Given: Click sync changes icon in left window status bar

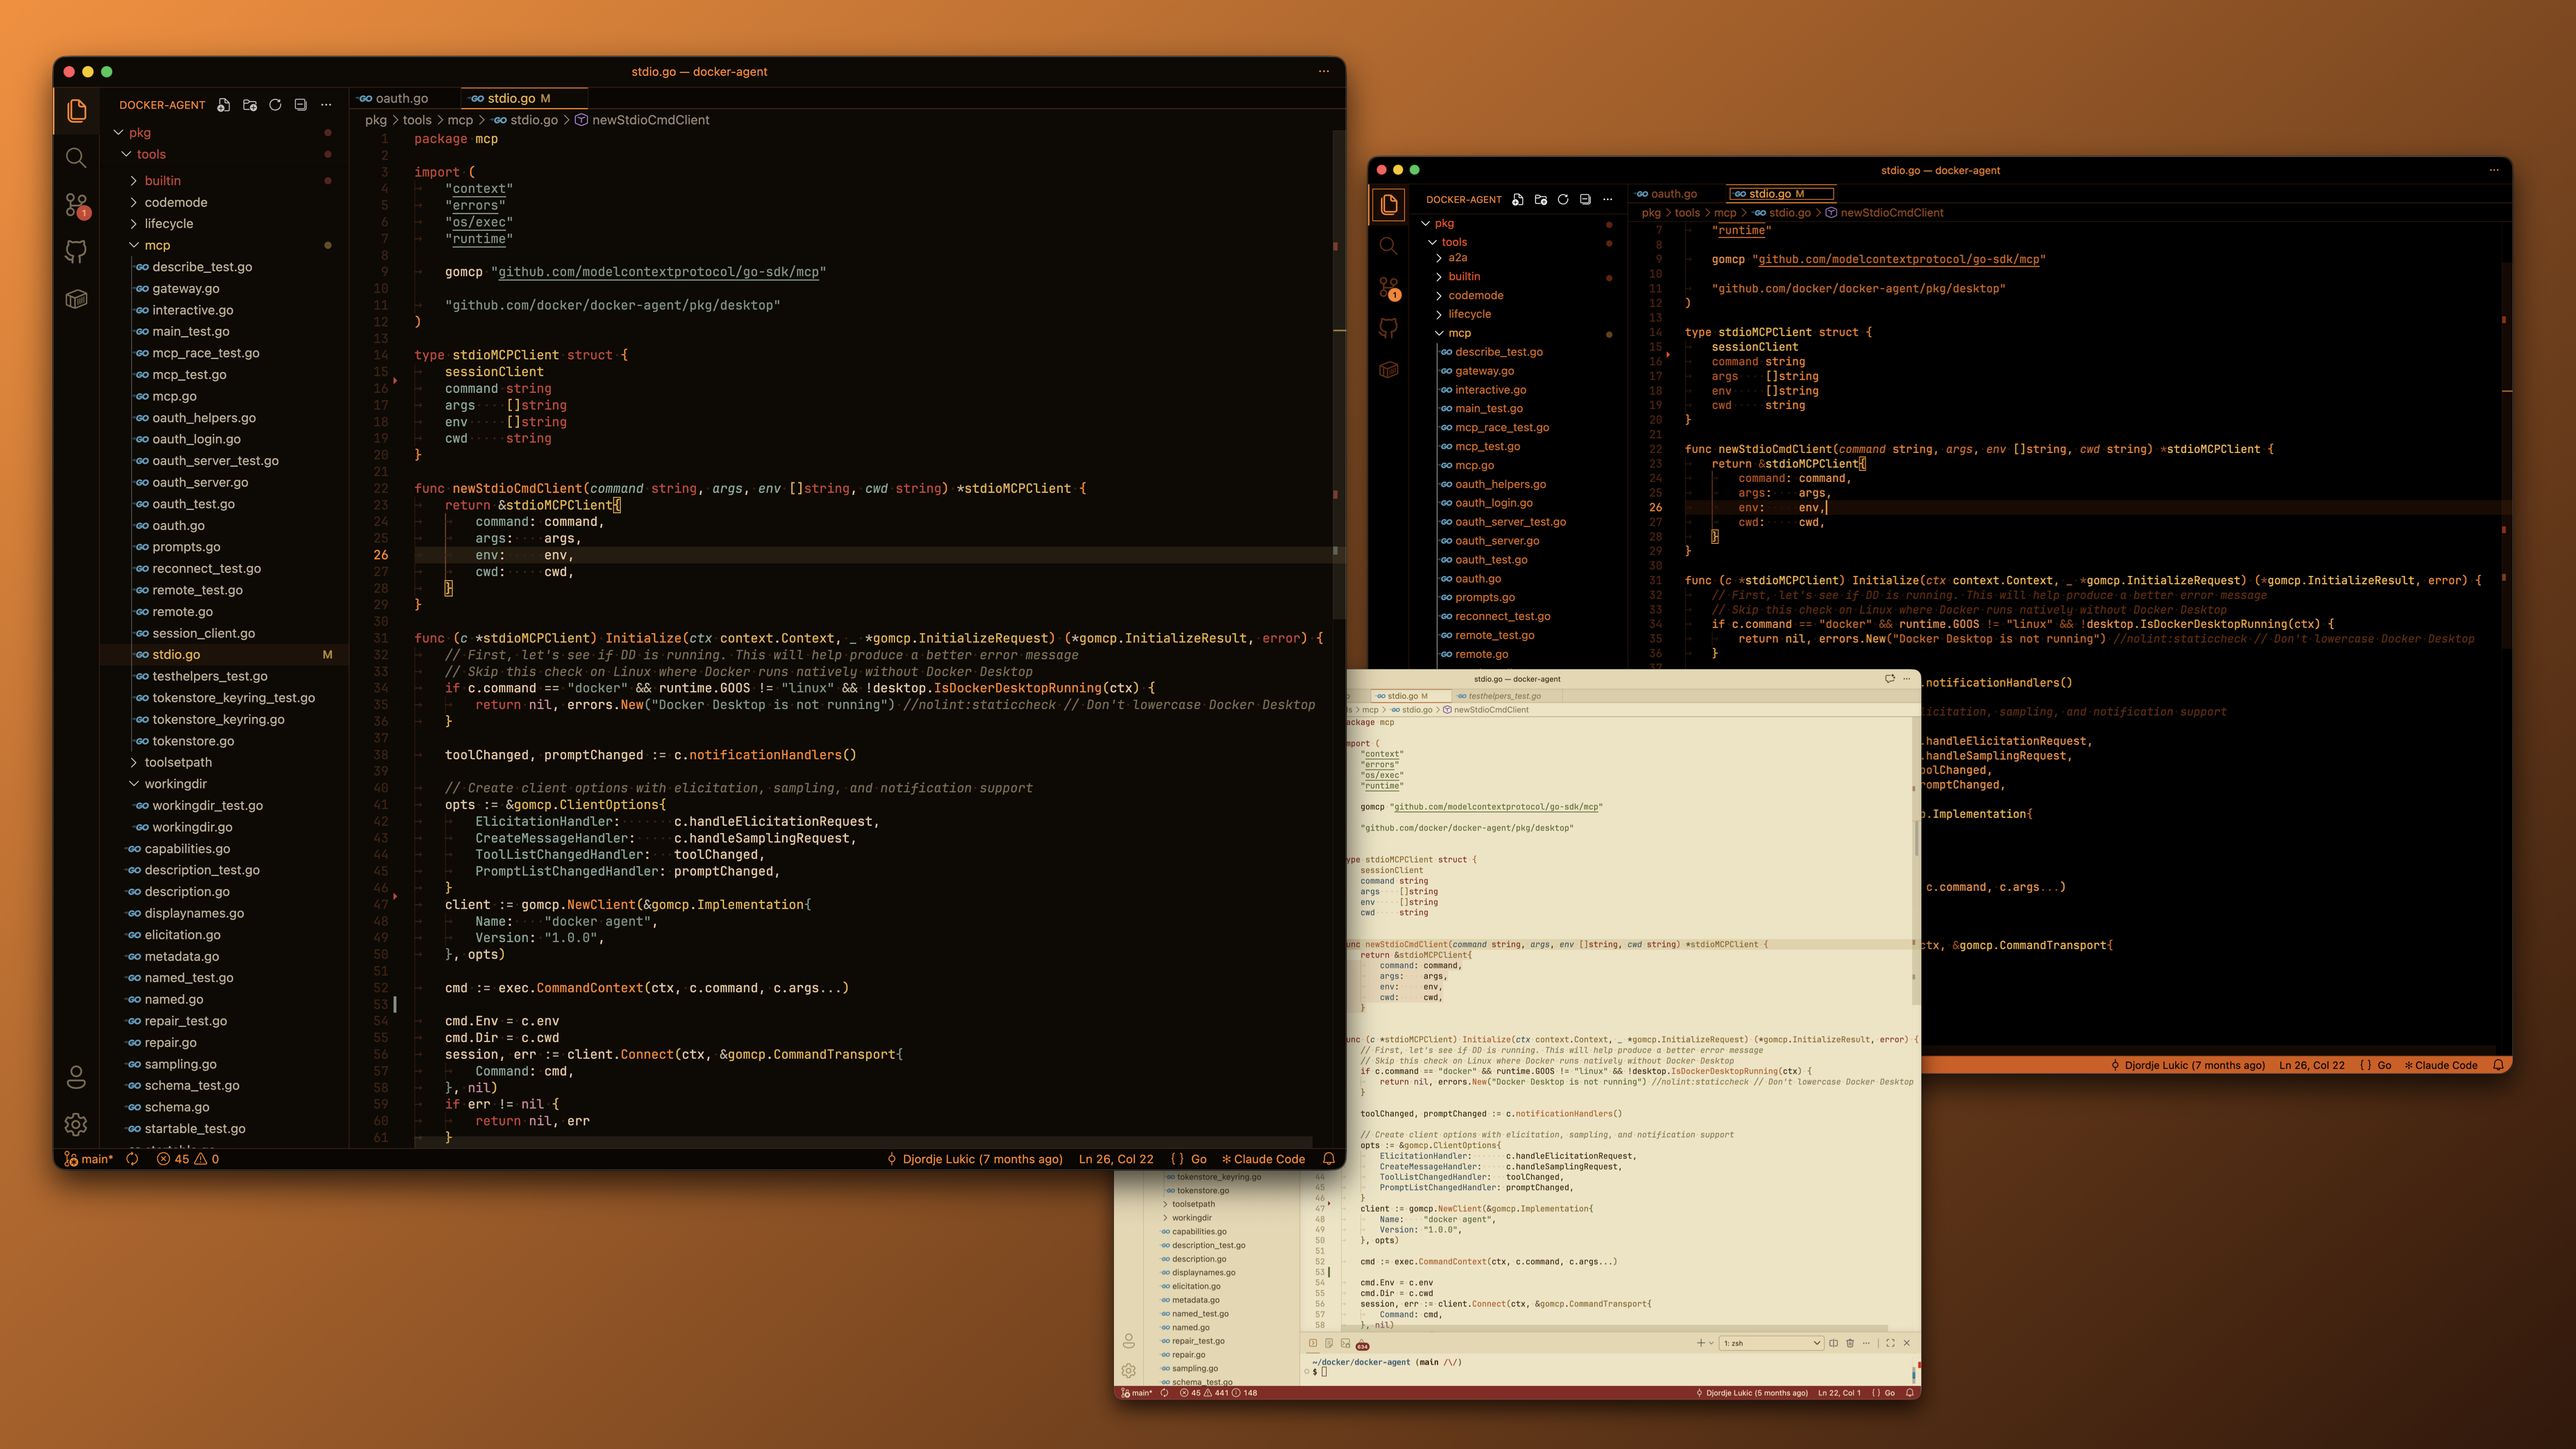Looking at the screenshot, I should click(x=132, y=1159).
